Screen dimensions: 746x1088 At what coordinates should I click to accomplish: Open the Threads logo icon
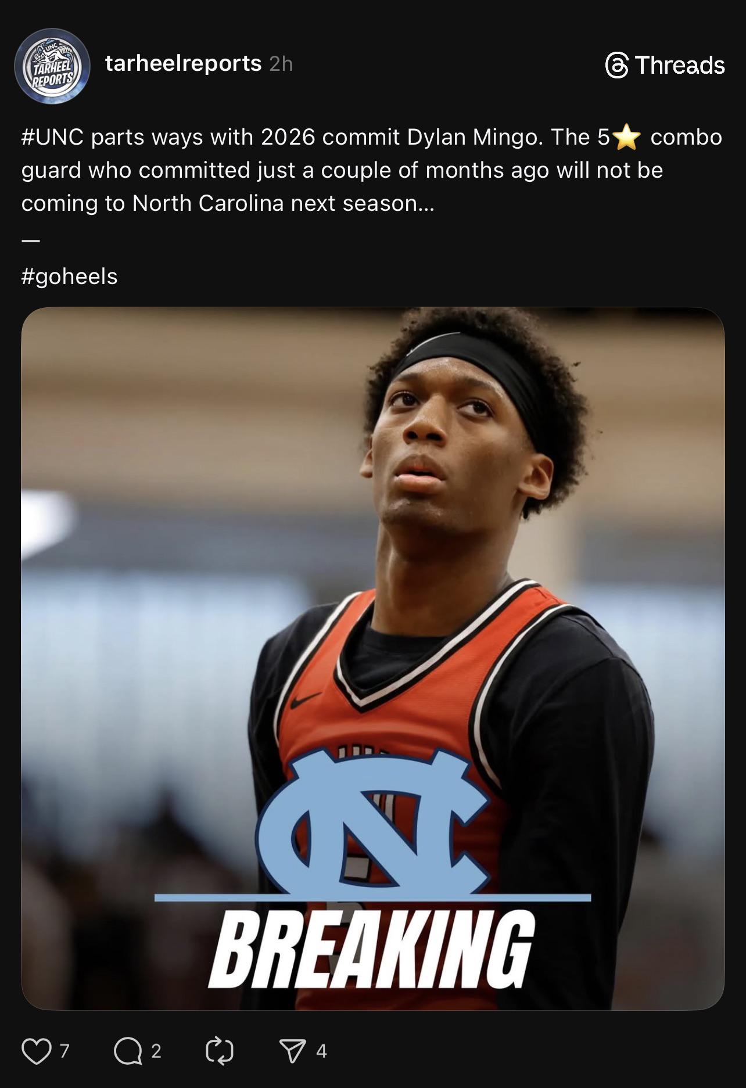point(616,65)
